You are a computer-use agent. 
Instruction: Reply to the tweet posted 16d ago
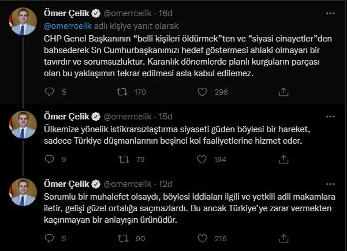(49, 91)
